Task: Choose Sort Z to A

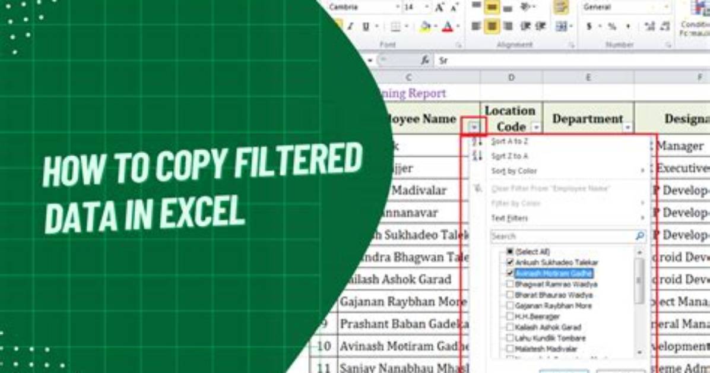Action: (x=509, y=156)
